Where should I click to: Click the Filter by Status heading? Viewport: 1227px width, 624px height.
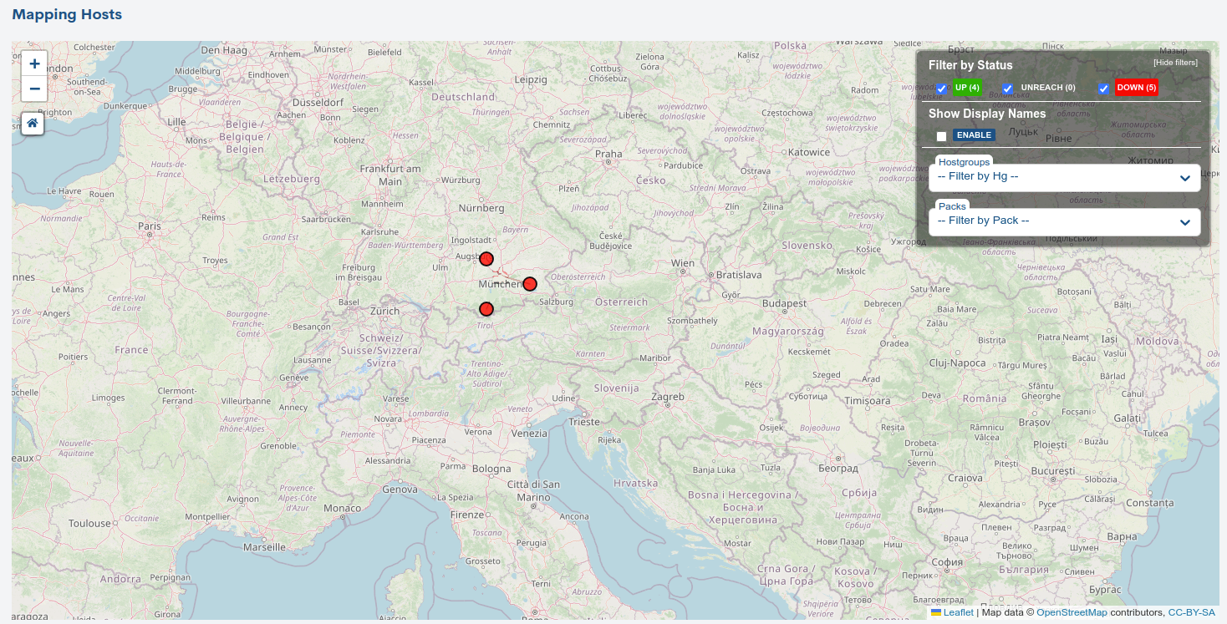coord(970,65)
